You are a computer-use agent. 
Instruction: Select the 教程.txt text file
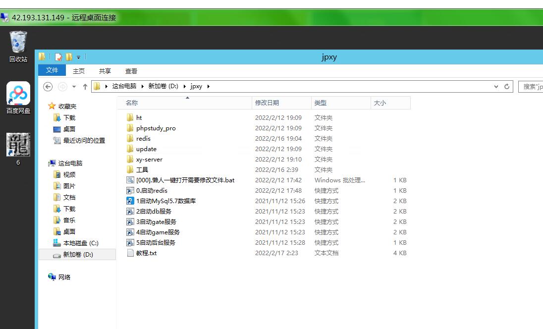(146, 253)
